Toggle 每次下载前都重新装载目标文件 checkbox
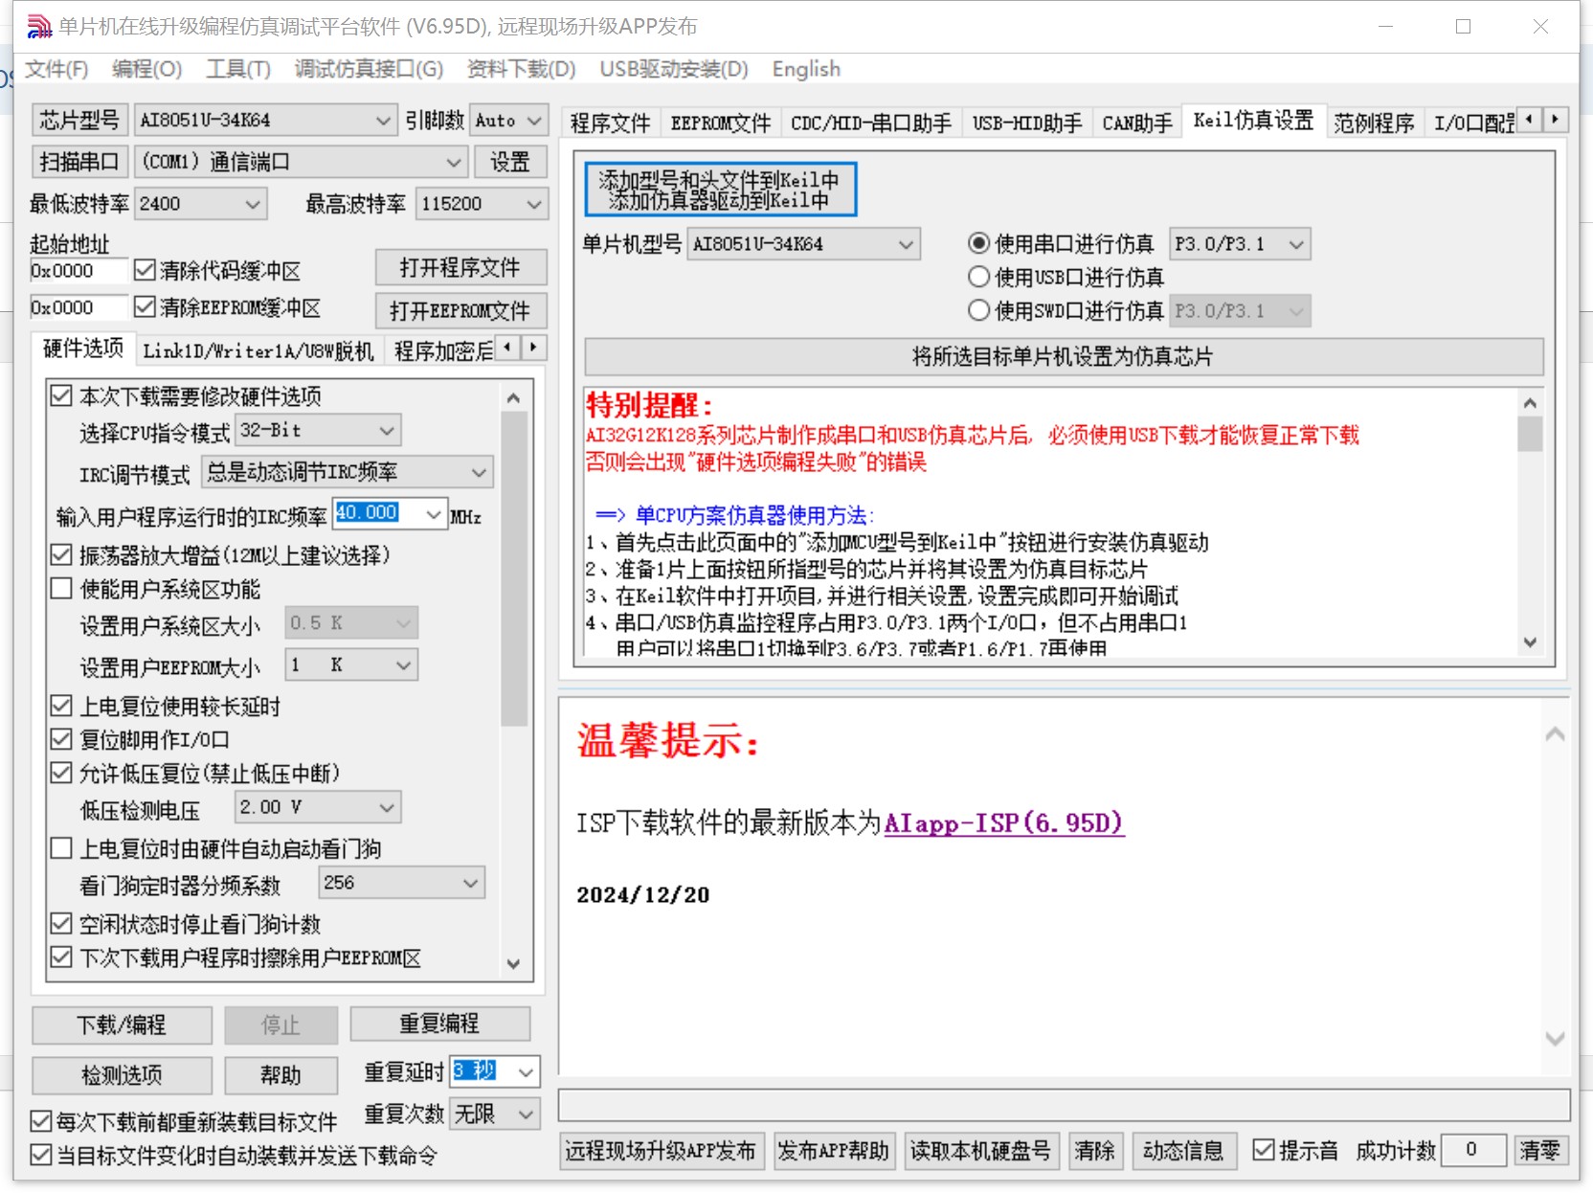 click(41, 1121)
